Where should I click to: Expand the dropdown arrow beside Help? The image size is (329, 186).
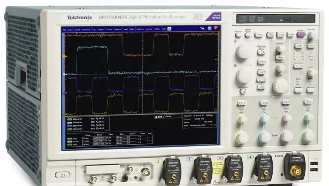click(x=169, y=29)
